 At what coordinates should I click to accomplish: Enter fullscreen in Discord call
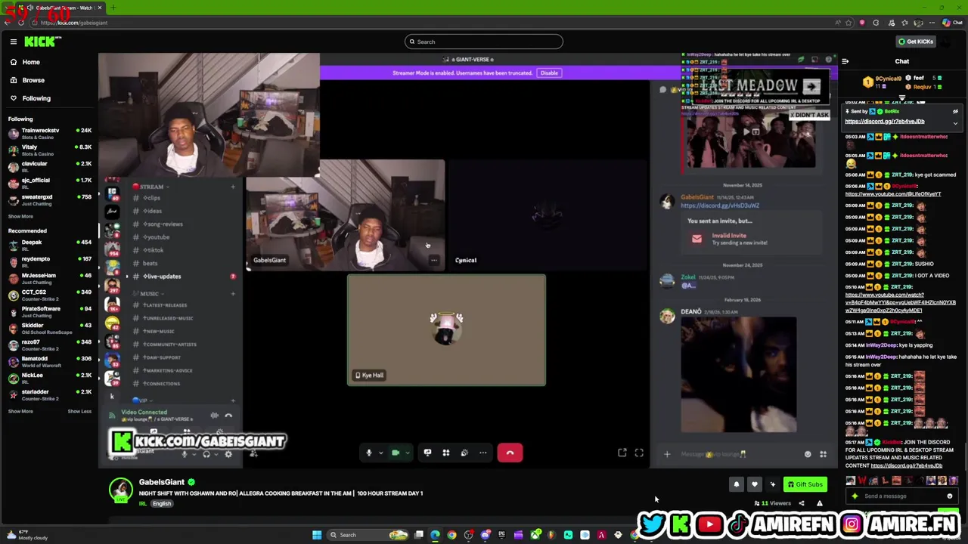(639, 453)
